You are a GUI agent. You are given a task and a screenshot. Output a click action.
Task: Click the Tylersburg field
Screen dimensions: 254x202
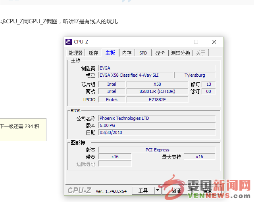195,75
